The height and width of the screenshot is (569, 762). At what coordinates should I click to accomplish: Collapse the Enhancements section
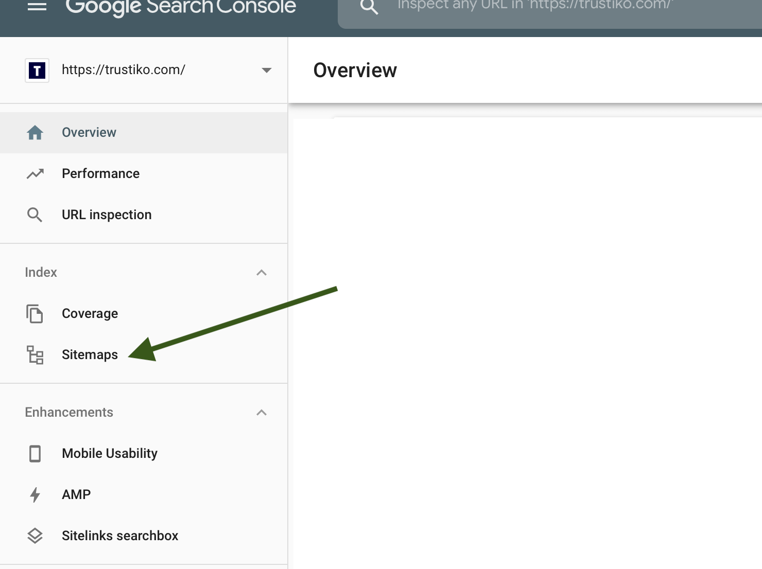[262, 412]
